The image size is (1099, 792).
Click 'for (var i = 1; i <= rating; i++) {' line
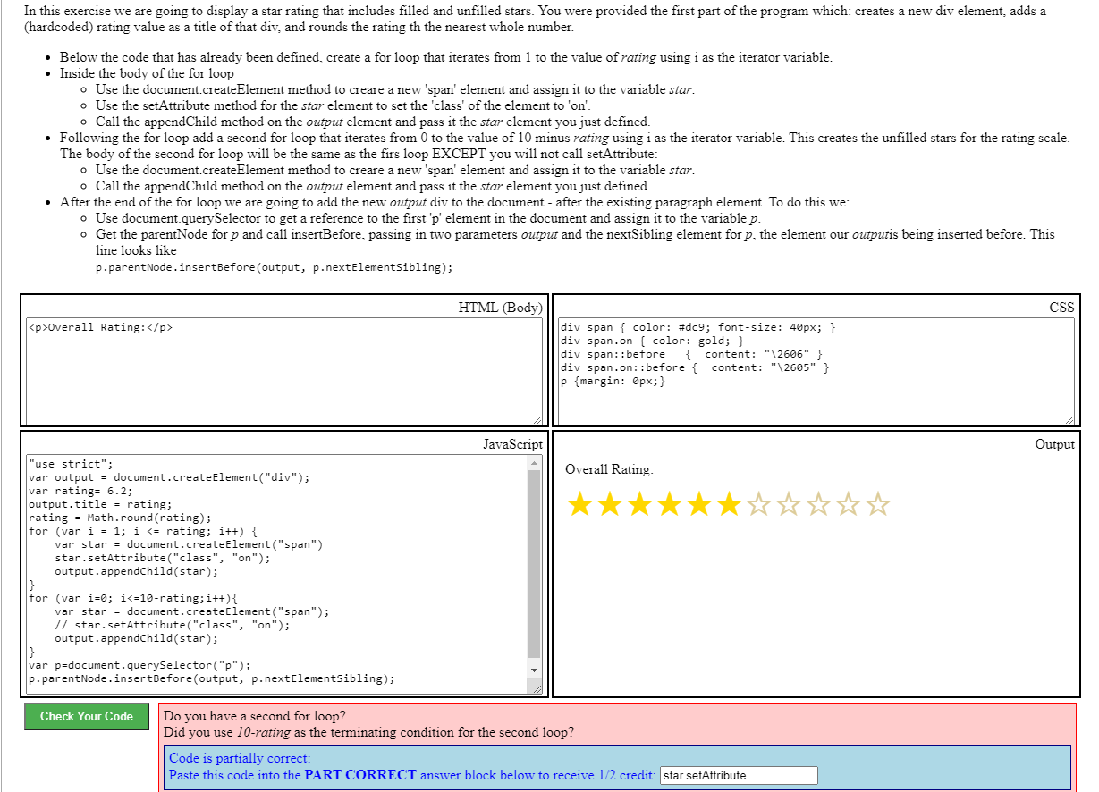[143, 531]
